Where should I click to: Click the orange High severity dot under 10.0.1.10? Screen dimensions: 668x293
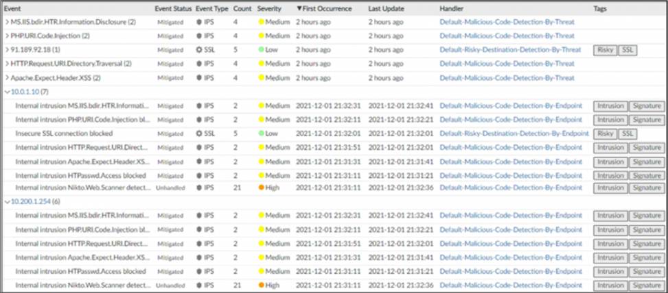[x=262, y=188]
